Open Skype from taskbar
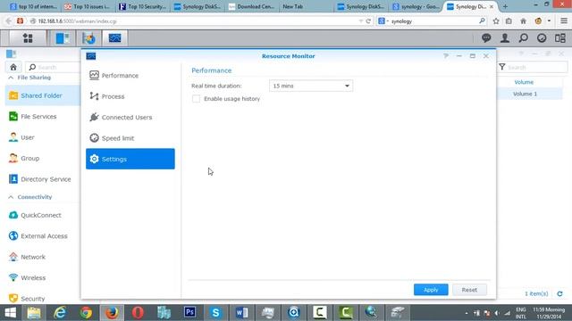Screen dimensions: 572x321 (x=215, y=313)
